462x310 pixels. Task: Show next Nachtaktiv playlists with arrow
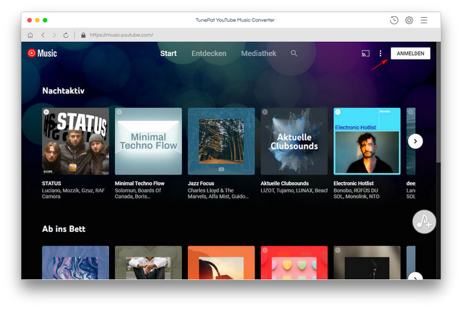(x=415, y=141)
